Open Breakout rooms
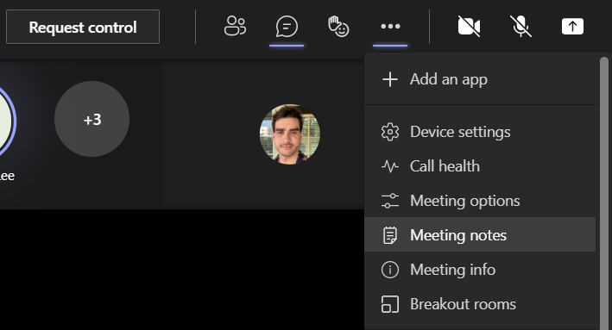612x330 pixels. click(480, 304)
